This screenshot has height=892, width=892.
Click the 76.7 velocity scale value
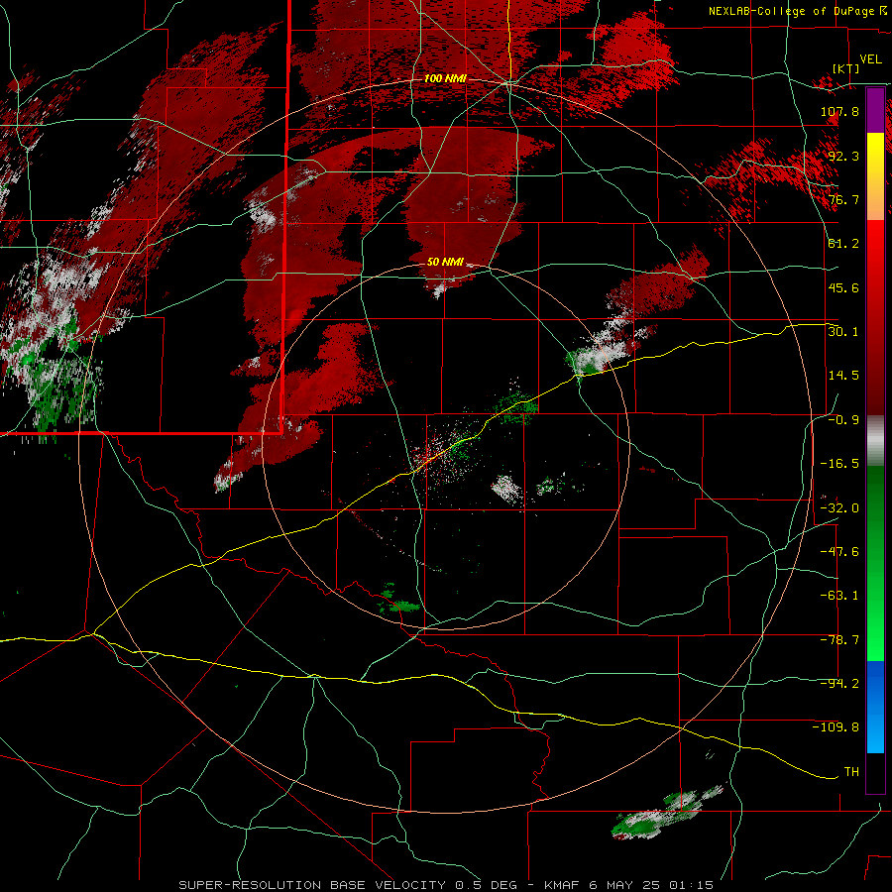(x=843, y=199)
